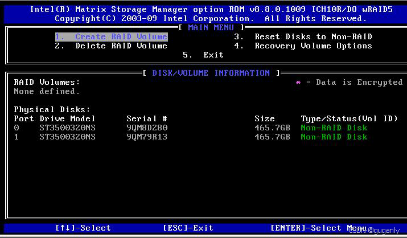This screenshot has height=238, width=407.
Task: Click size 465.7GB for serial 9QM79R13
Action: (x=272, y=137)
